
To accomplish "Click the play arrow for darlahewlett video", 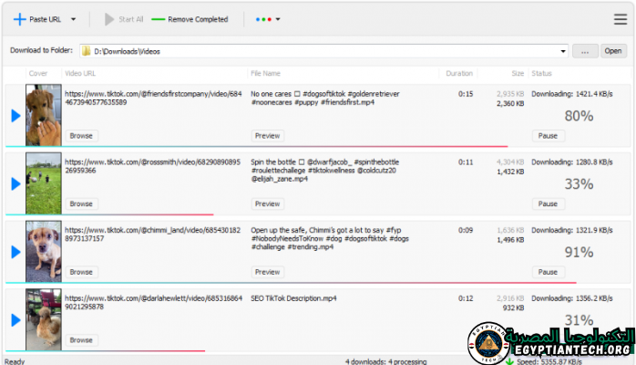I will 15,319.
